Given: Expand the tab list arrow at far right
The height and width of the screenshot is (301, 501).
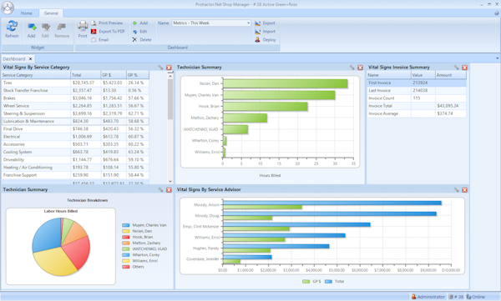Looking at the screenshot, I should (x=497, y=58).
